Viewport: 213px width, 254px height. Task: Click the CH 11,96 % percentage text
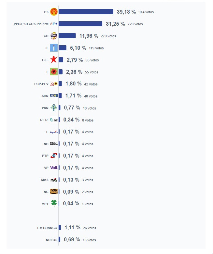[89, 36]
